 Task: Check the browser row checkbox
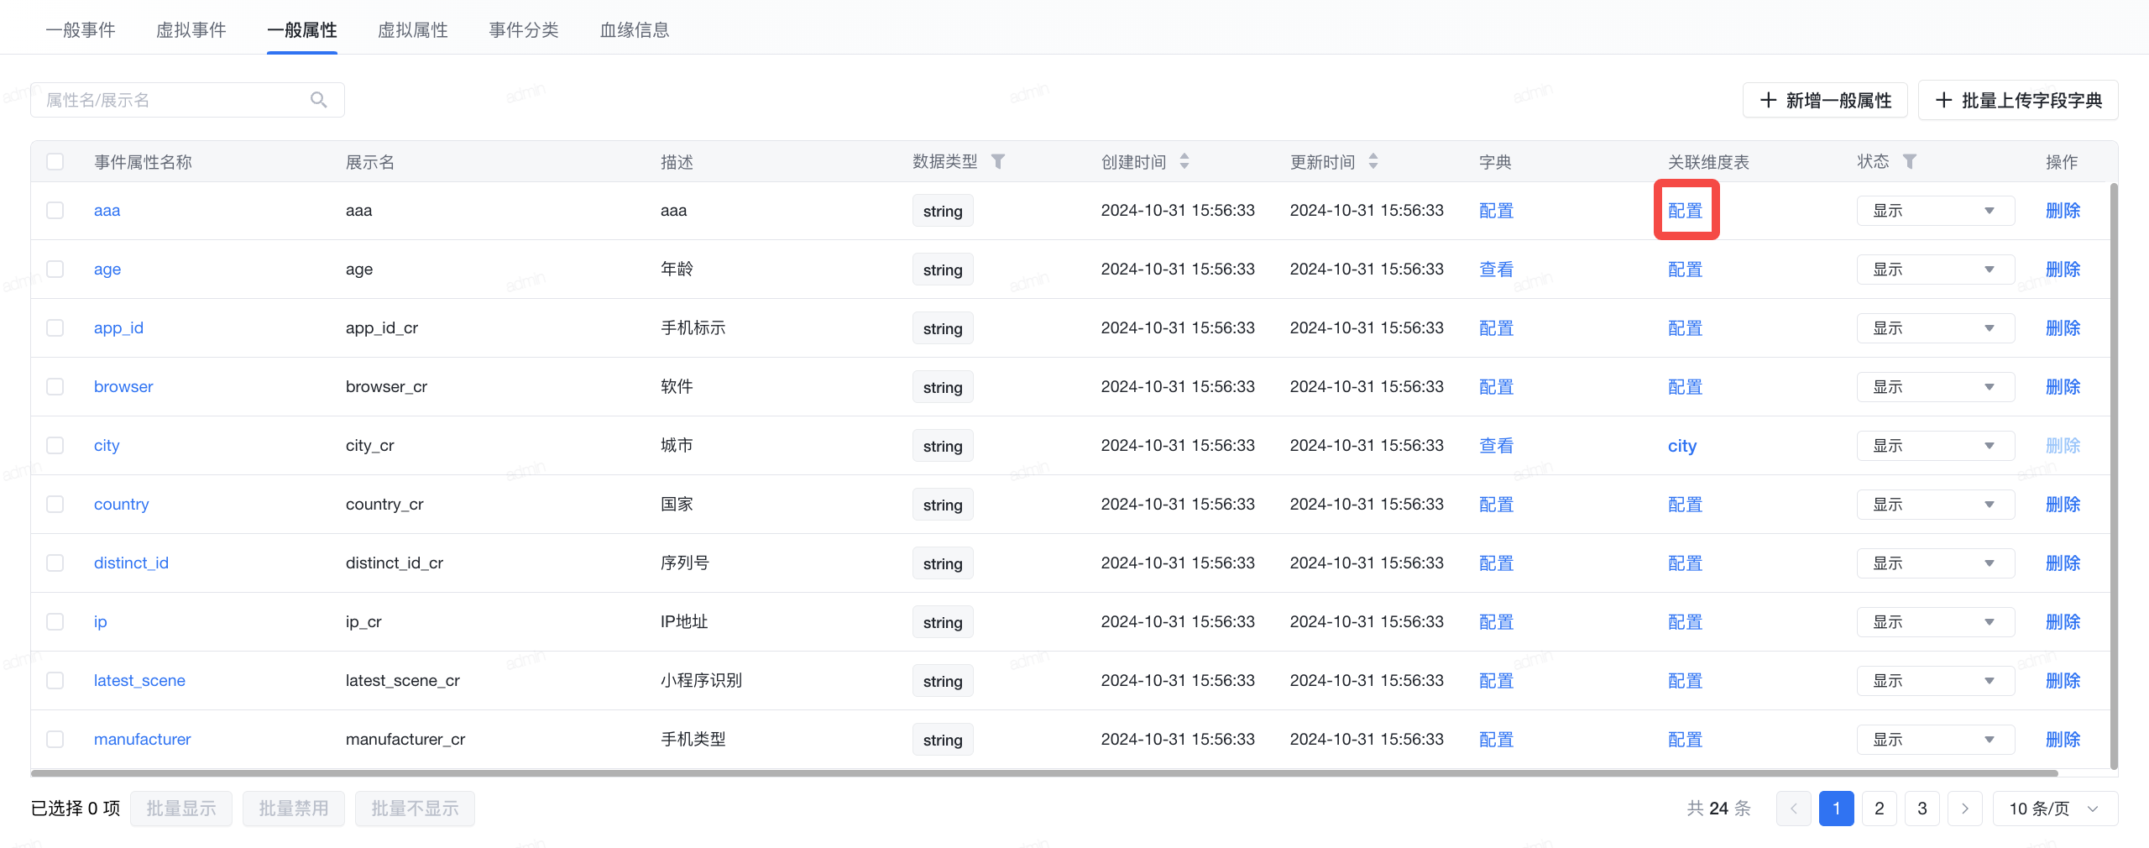[x=55, y=386]
